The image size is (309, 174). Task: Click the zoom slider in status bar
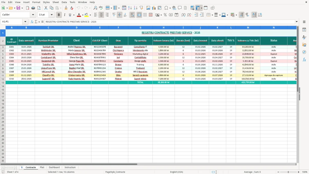click(288, 172)
